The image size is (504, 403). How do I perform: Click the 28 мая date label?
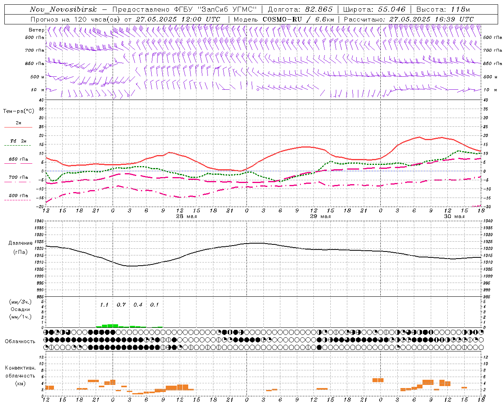(187, 216)
